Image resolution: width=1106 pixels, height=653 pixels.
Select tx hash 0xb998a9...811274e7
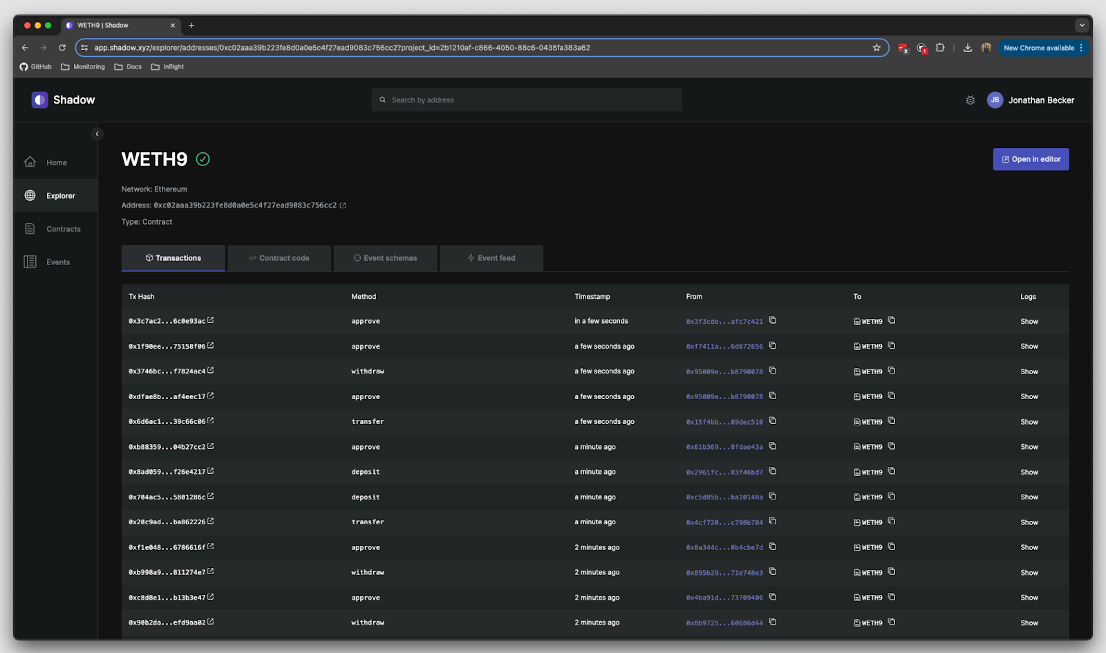click(x=167, y=573)
